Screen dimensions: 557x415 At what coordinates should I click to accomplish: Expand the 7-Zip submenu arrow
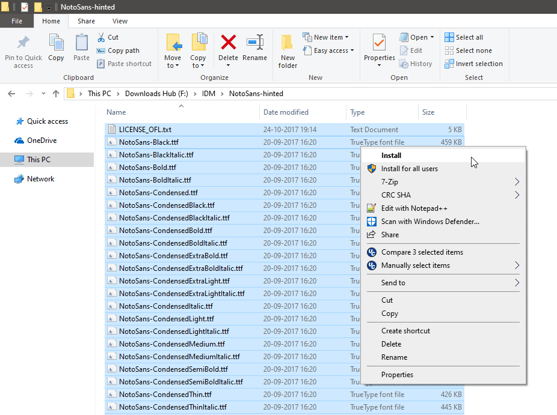click(x=517, y=182)
